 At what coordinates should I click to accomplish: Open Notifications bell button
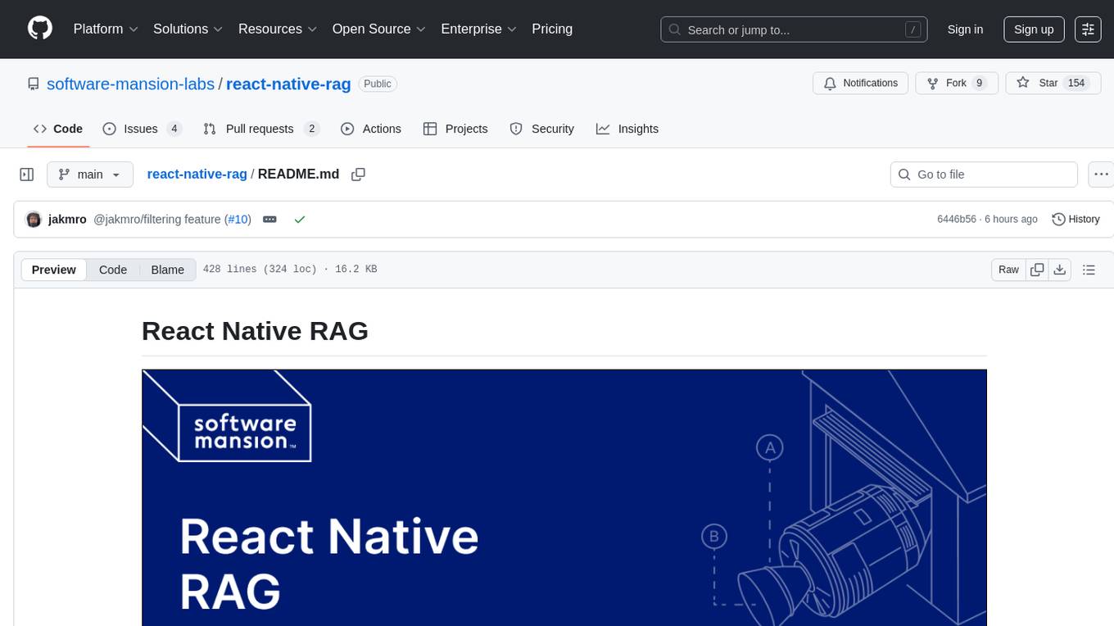(x=861, y=84)
